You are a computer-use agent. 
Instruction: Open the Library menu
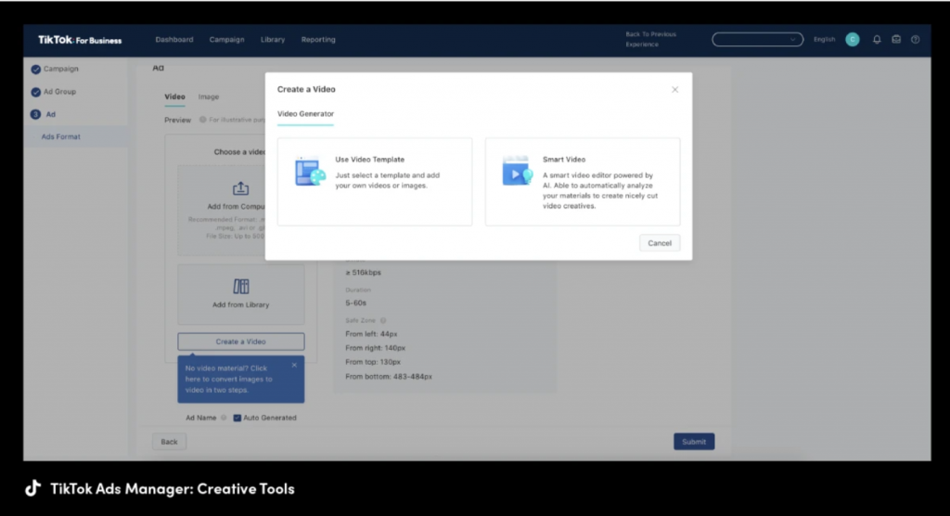(x=273, y=39)
